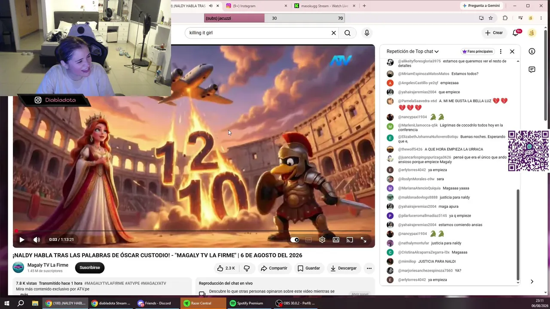Open the Fans principales badge
Image resolution: width=550 pixels, height=309 pixels.
(477, 51)
